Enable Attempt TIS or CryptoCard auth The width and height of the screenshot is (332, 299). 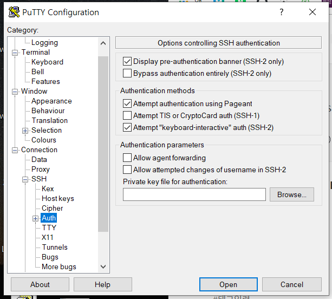[x=127, y=115]
